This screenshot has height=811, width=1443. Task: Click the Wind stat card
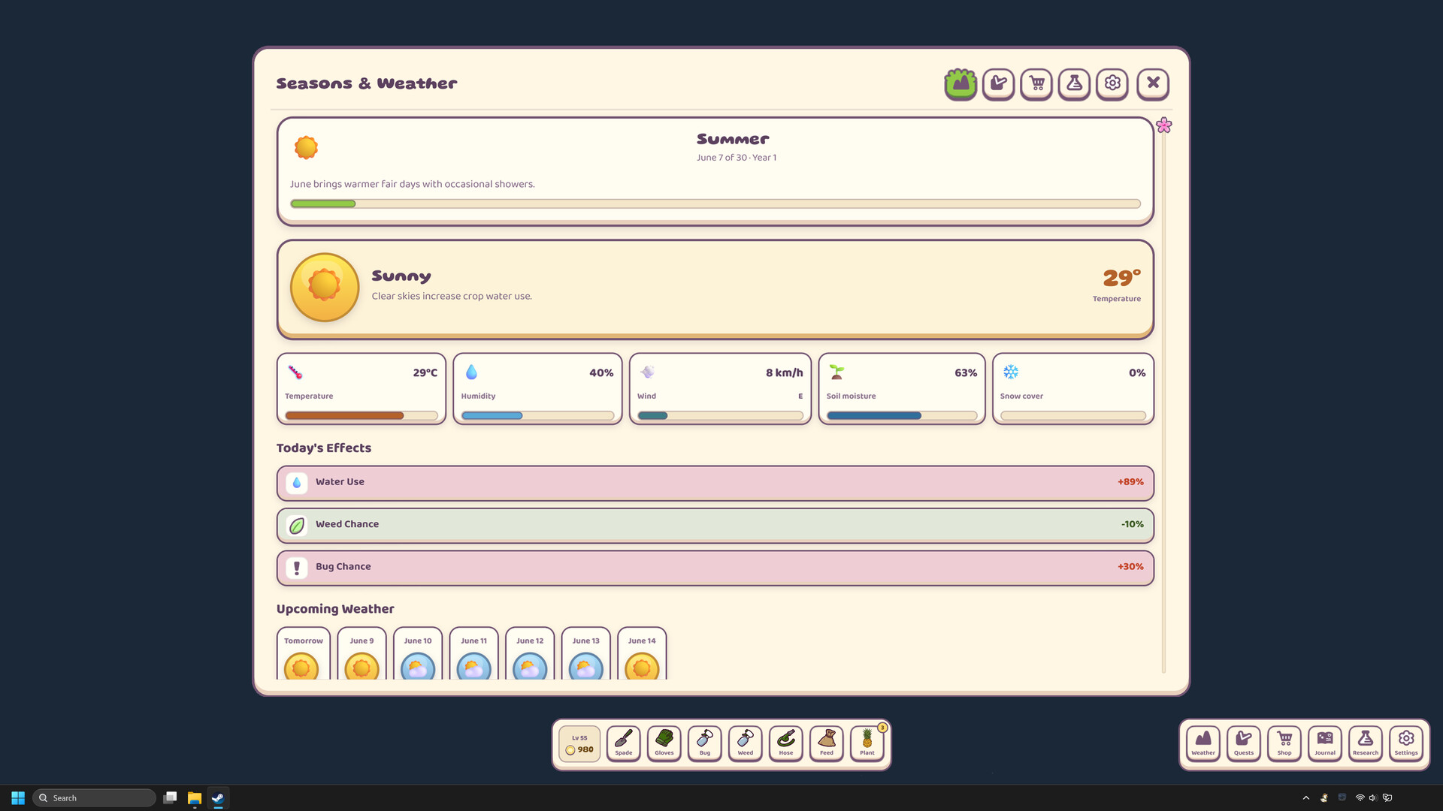(720, 389)
